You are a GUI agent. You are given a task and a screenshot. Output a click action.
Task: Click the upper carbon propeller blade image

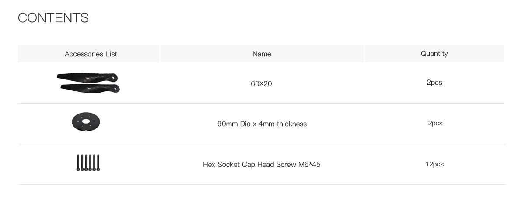pyautogui.click(x=87, y=78)
